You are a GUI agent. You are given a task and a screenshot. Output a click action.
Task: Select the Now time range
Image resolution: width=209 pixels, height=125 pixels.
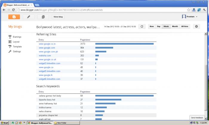[152, 26]
